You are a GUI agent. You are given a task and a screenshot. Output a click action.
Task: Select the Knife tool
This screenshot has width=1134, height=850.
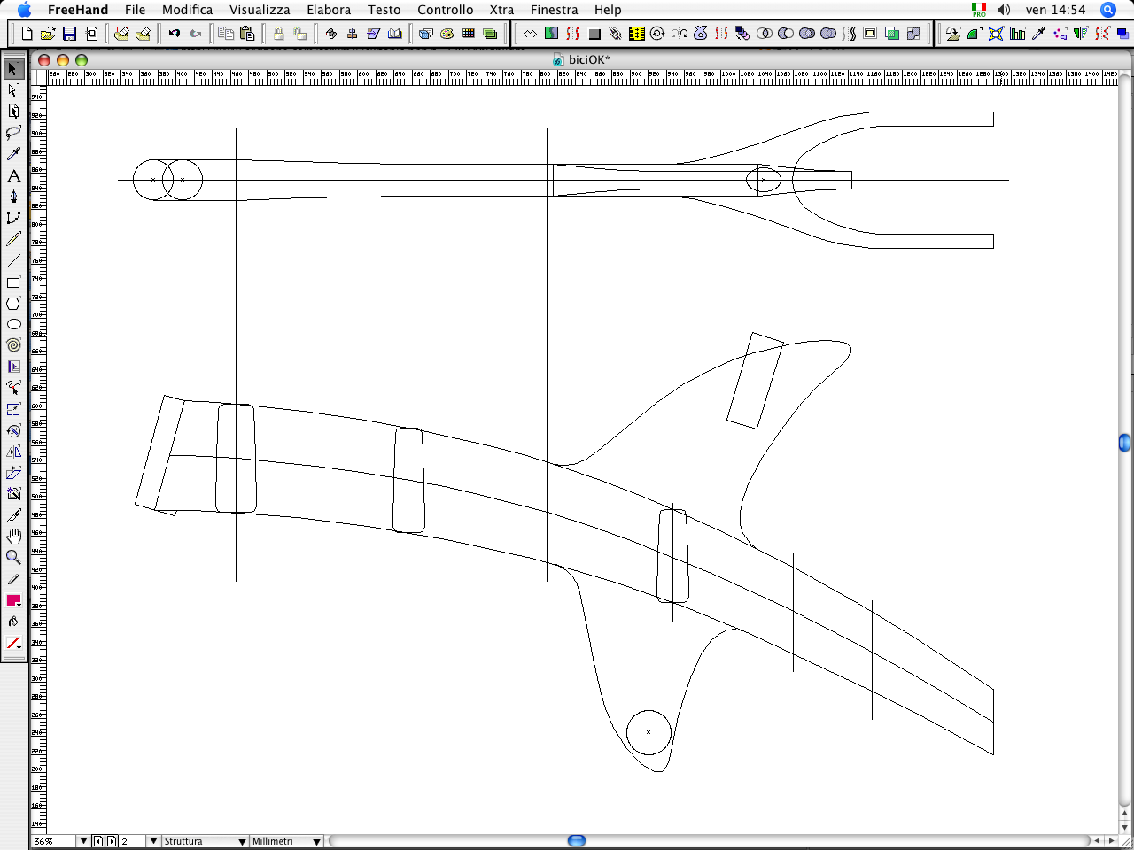tap(13, 515)
